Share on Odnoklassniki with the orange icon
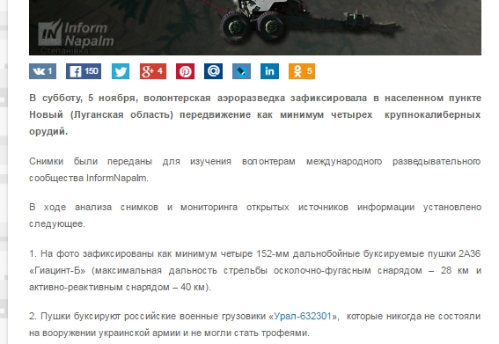This screenshot has width=499, height=344. 302,71
